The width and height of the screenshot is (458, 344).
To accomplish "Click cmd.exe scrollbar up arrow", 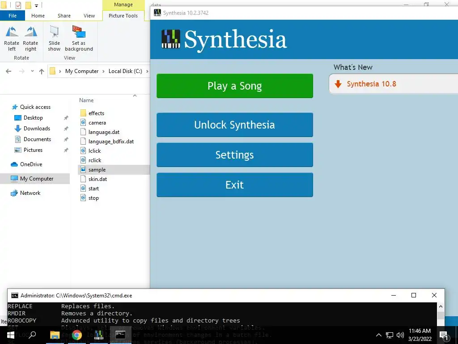I will pos(441,306).
